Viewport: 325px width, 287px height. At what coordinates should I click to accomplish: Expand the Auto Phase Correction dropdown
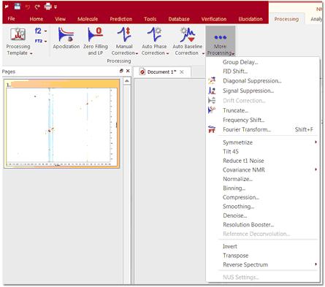pos(167,53)
